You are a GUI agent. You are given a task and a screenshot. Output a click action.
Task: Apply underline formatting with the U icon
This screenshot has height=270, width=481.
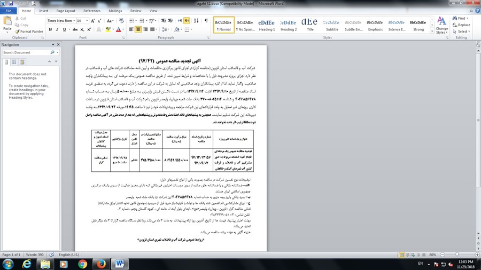[64, 29]
